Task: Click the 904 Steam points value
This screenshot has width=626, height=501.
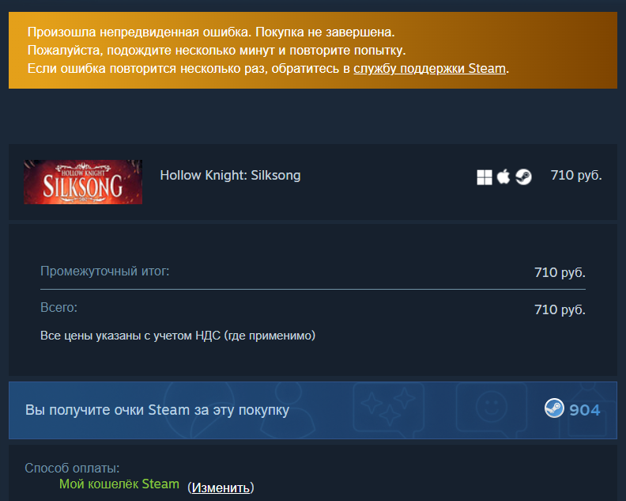Action: click(x=584, y=410)
